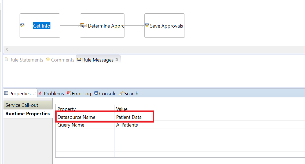Select the Properties tab
The height and width of the screenshot is (164, 305).
click(20, 94)
